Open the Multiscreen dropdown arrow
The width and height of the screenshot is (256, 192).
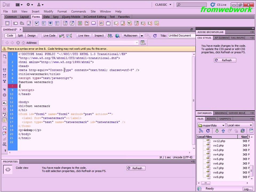point(142,36)
